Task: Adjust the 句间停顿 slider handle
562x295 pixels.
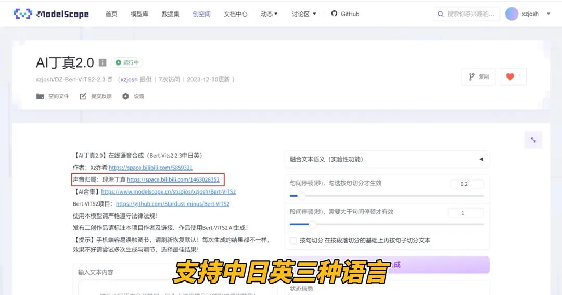Action: (x=301, y=196)
